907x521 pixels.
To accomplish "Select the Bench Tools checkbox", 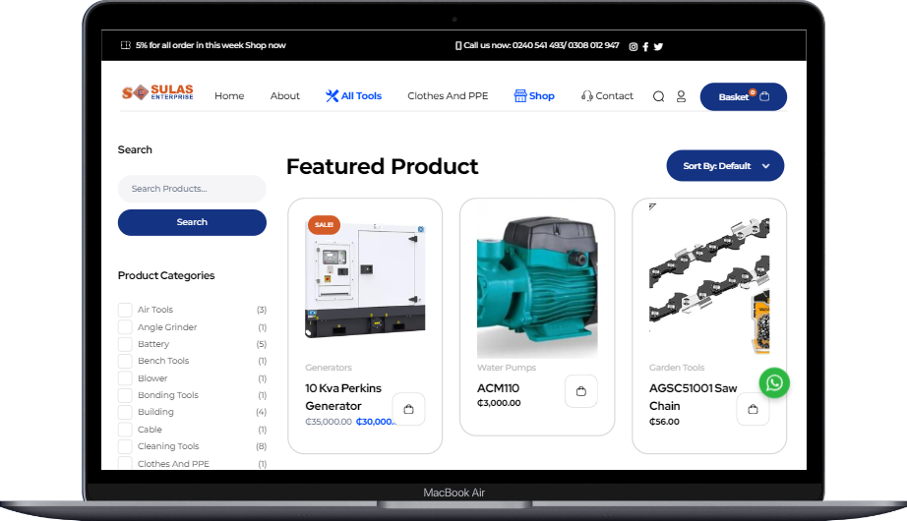I will click(x=125, y=361).
